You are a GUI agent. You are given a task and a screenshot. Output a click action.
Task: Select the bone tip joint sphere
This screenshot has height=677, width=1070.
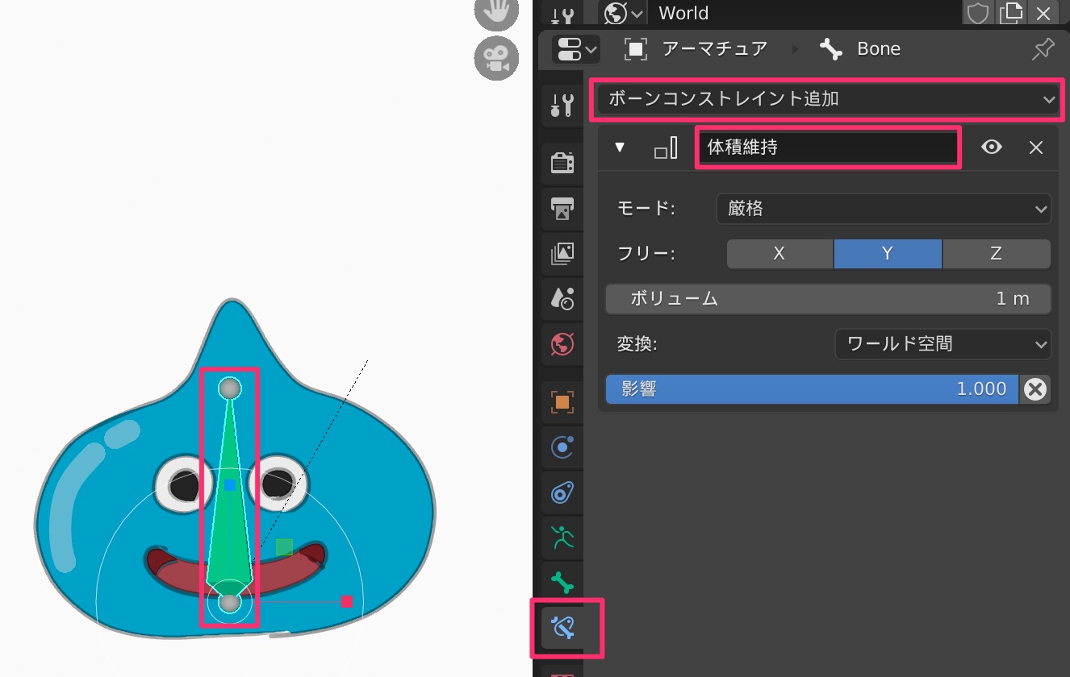(230, 388)
